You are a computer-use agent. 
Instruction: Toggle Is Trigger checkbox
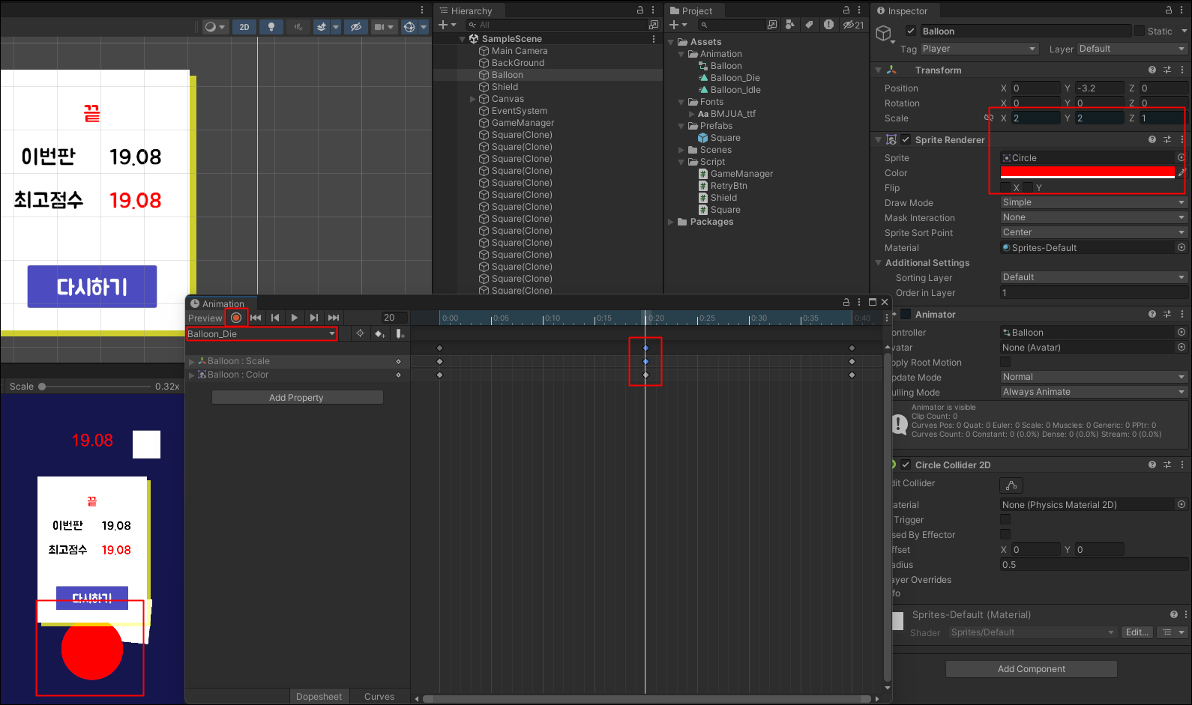[x=1005, y=519]
